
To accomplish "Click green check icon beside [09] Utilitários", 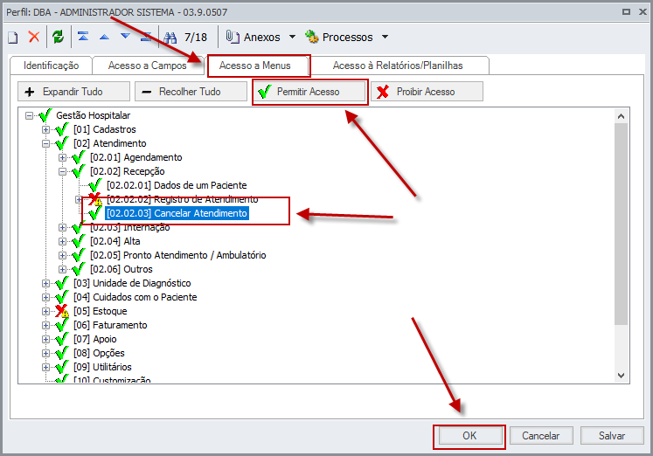I will point(62,367).
